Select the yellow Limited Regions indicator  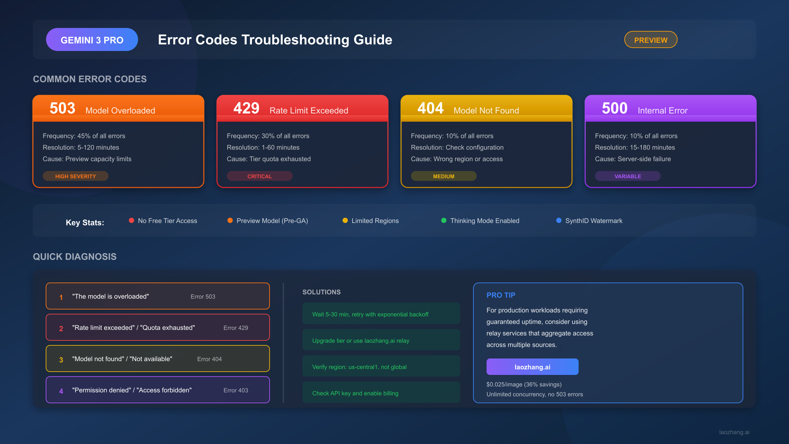pos(345,220)
